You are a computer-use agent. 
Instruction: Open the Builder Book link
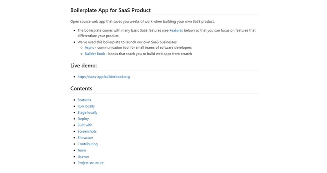95,54
